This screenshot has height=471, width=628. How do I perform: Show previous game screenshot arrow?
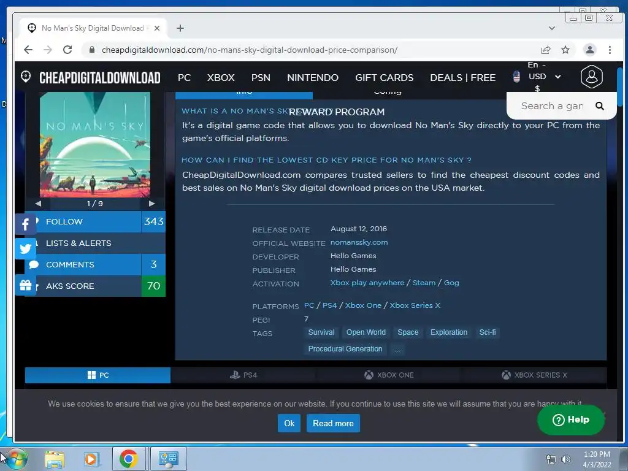click(38, 204)
